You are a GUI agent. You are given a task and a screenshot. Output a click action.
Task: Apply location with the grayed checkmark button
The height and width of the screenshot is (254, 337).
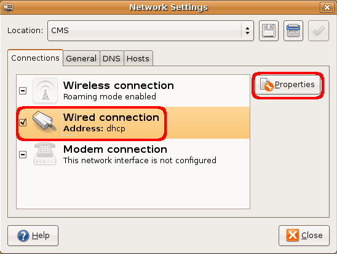[x=319, y=31]
